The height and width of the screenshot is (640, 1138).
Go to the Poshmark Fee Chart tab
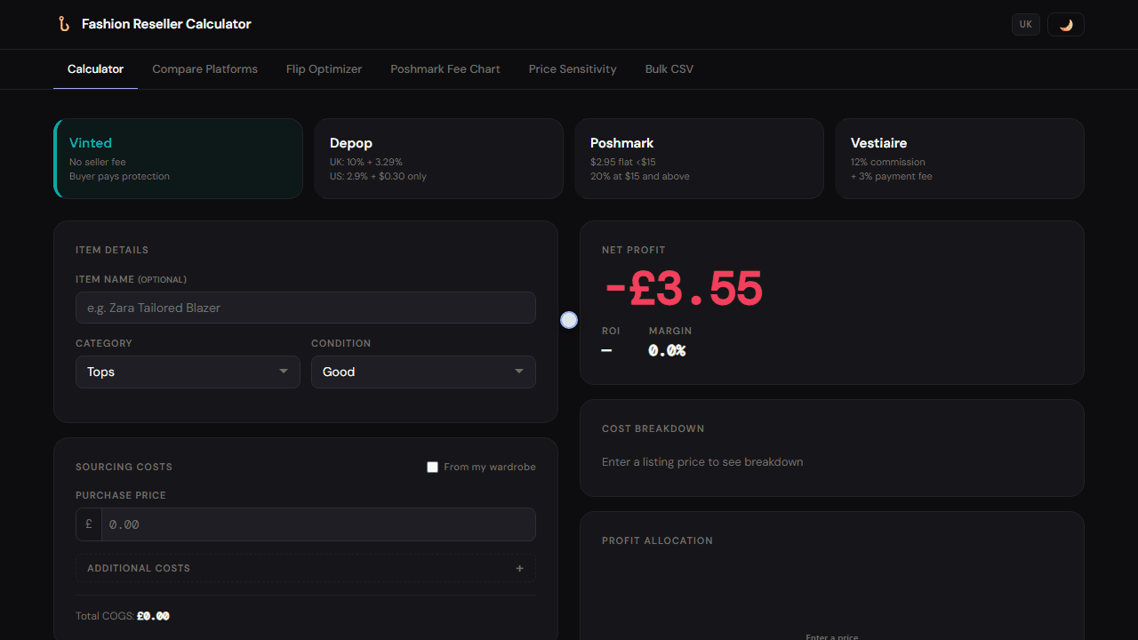coord(445,69)
